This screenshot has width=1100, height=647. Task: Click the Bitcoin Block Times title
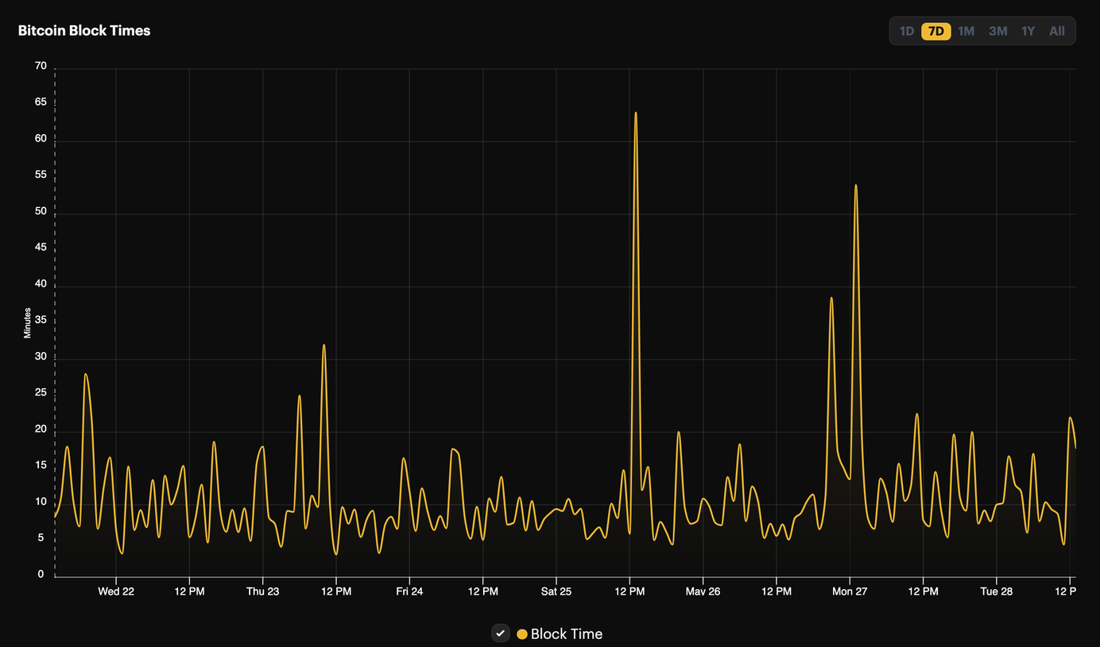point(84,30)
